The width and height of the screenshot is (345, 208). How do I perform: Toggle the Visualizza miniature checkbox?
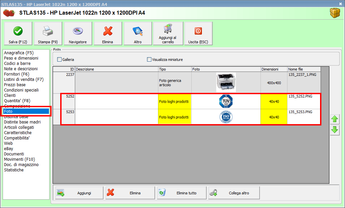coord(149,60)
